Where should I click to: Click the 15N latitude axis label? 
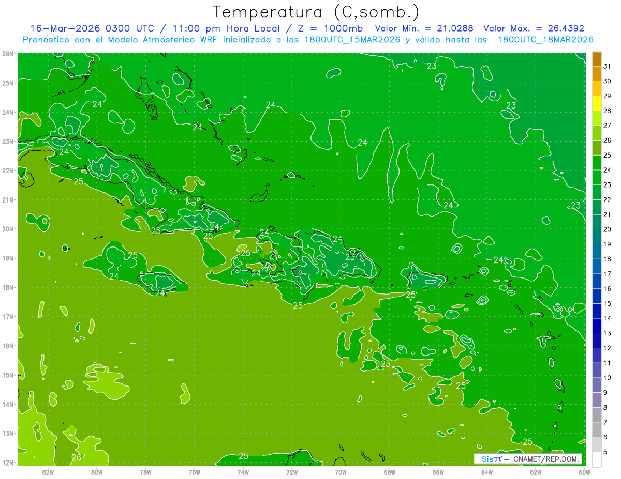tap(7, 375)
